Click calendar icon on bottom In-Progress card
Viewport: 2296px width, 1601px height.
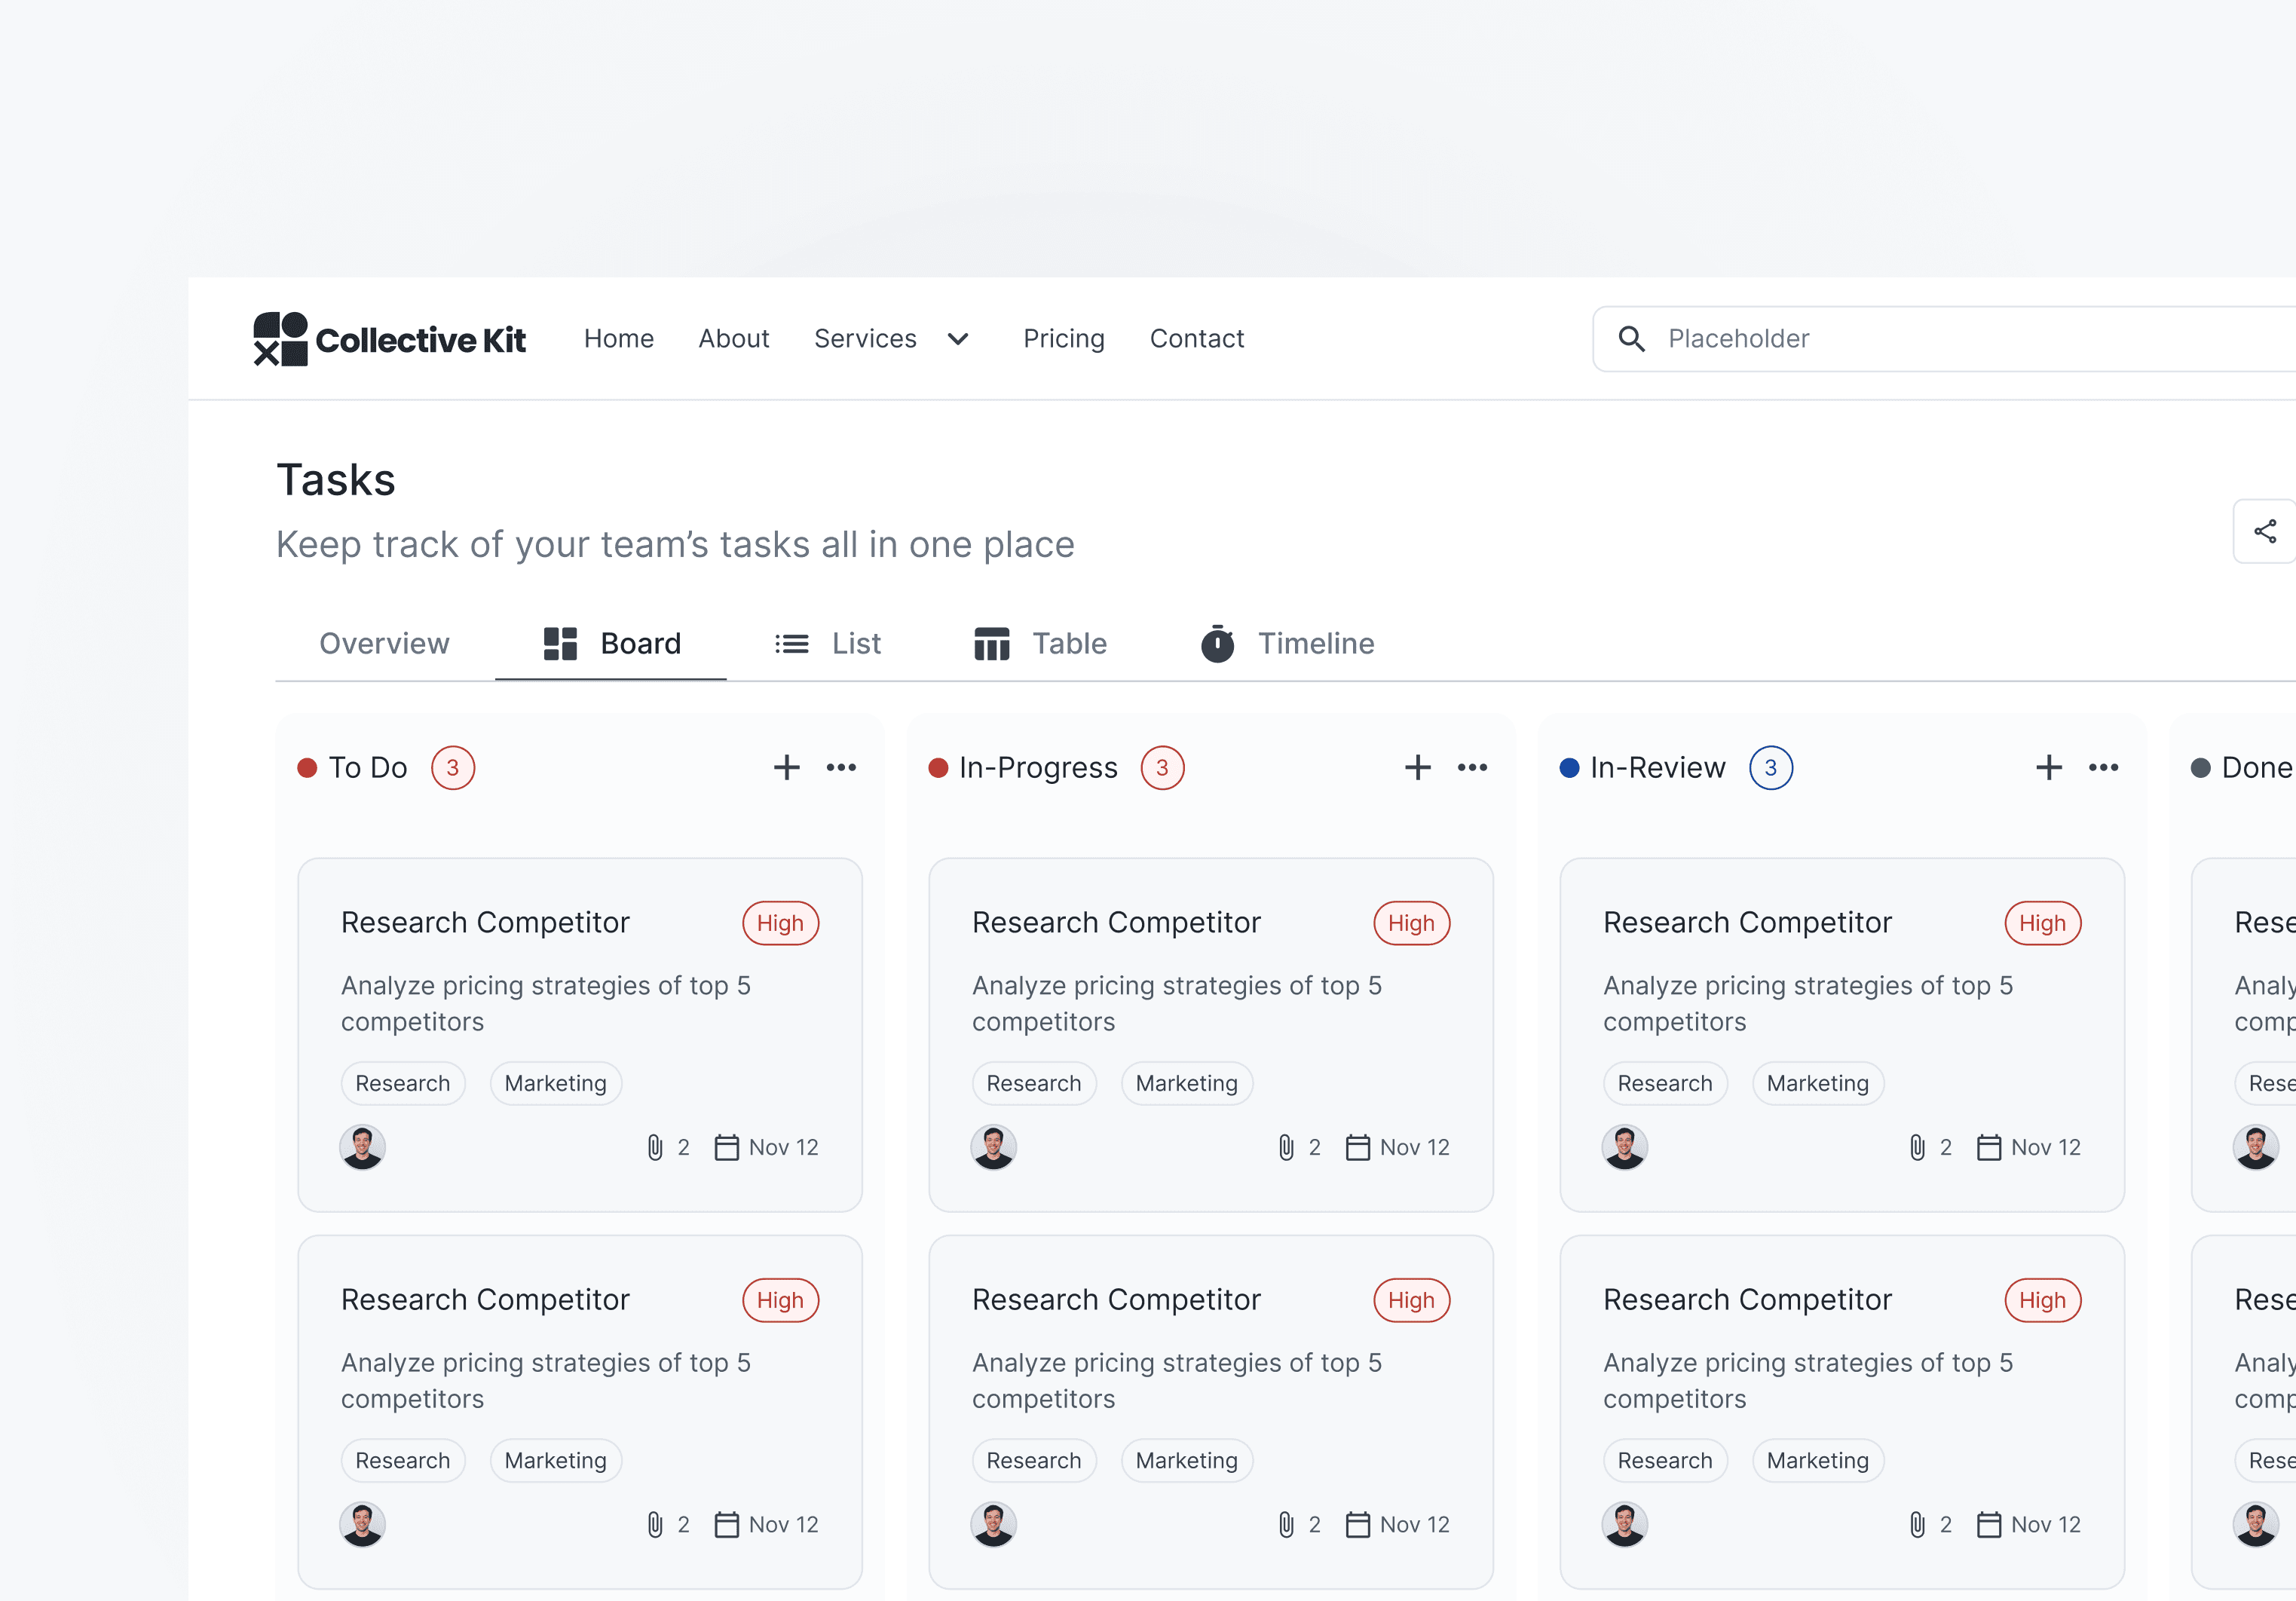[x=1358, y=1525]
